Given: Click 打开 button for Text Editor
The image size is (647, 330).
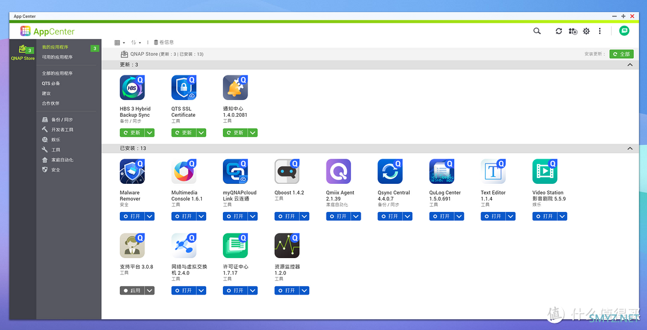Looking at the screenshot, I should tap(493, 216).
